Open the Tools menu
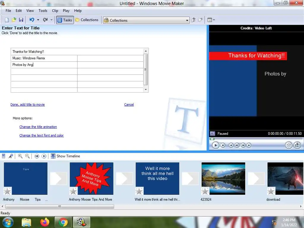The height and width of the screenshot is (228, 304). click(43, 11)
